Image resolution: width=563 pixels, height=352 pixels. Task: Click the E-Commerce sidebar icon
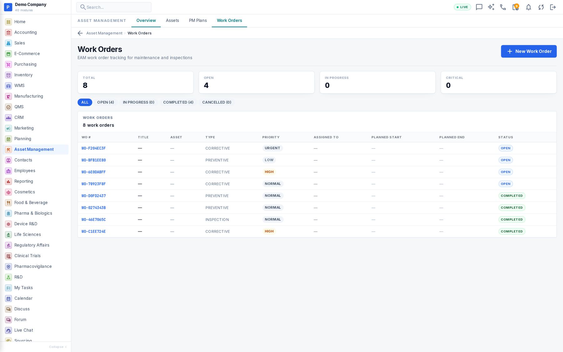point(8,54)
